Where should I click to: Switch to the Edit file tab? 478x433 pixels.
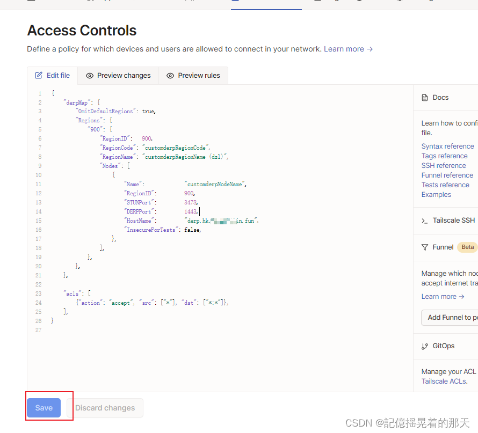click(x=53, y=76)
